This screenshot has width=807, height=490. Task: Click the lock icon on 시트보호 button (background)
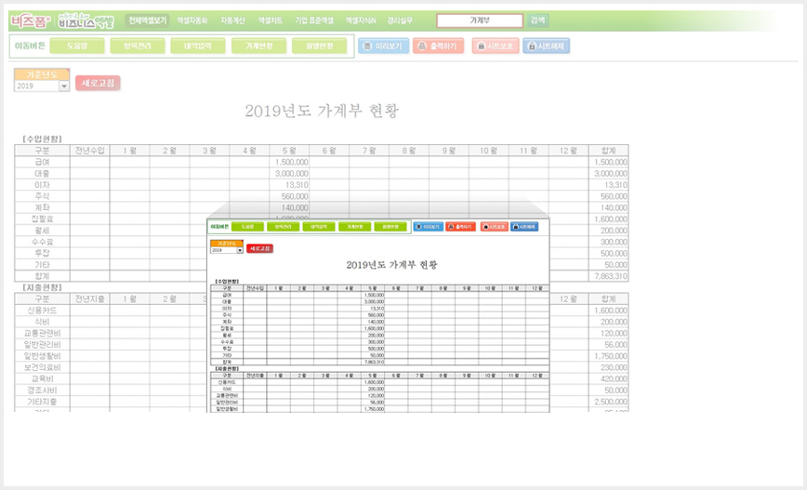tap(482, 46)
